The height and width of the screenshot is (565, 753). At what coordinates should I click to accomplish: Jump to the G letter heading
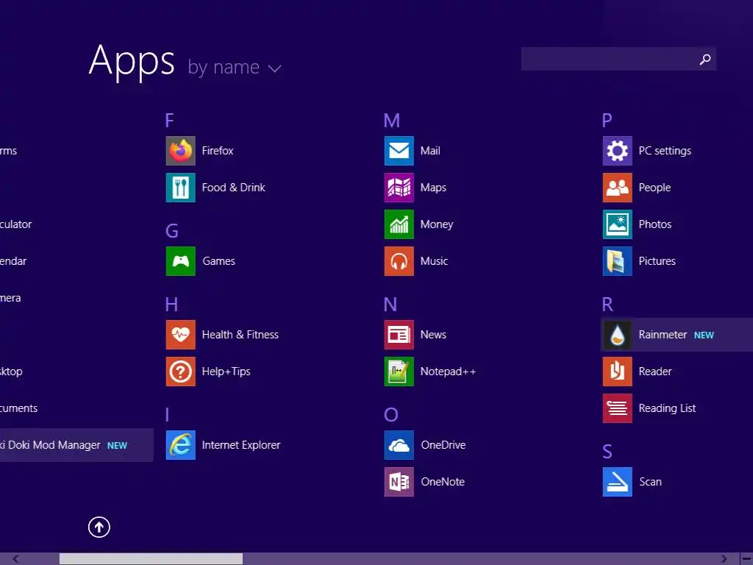tap(172, 230)
